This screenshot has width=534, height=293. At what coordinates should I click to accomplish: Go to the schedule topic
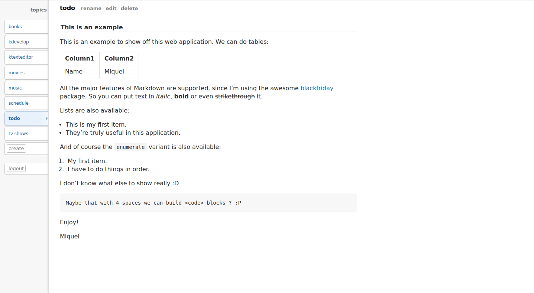[x=26, y=103]
